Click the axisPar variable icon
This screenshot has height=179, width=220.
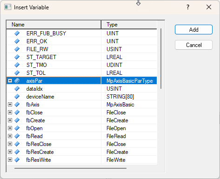click(17, 81)
